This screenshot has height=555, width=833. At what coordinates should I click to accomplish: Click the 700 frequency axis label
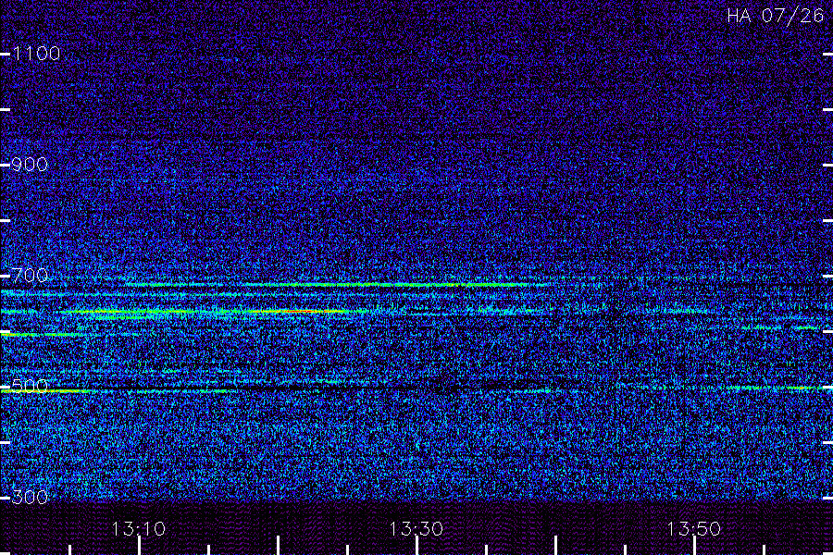[30, 275]
